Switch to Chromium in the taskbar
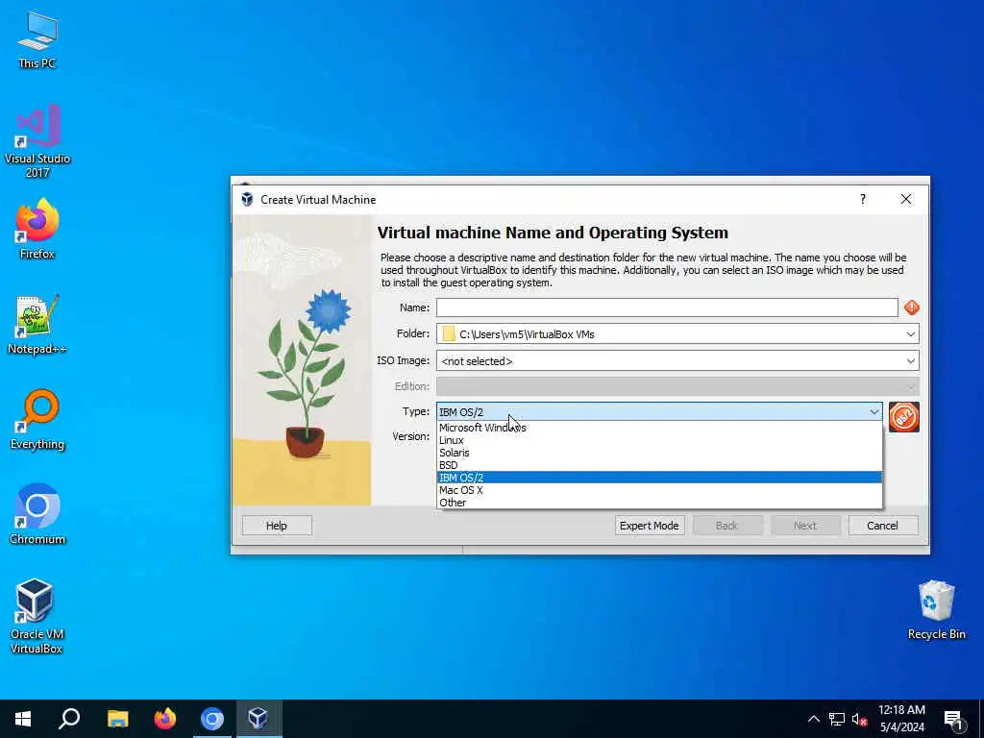The image size is (984, 738). [x=212, y=719]
